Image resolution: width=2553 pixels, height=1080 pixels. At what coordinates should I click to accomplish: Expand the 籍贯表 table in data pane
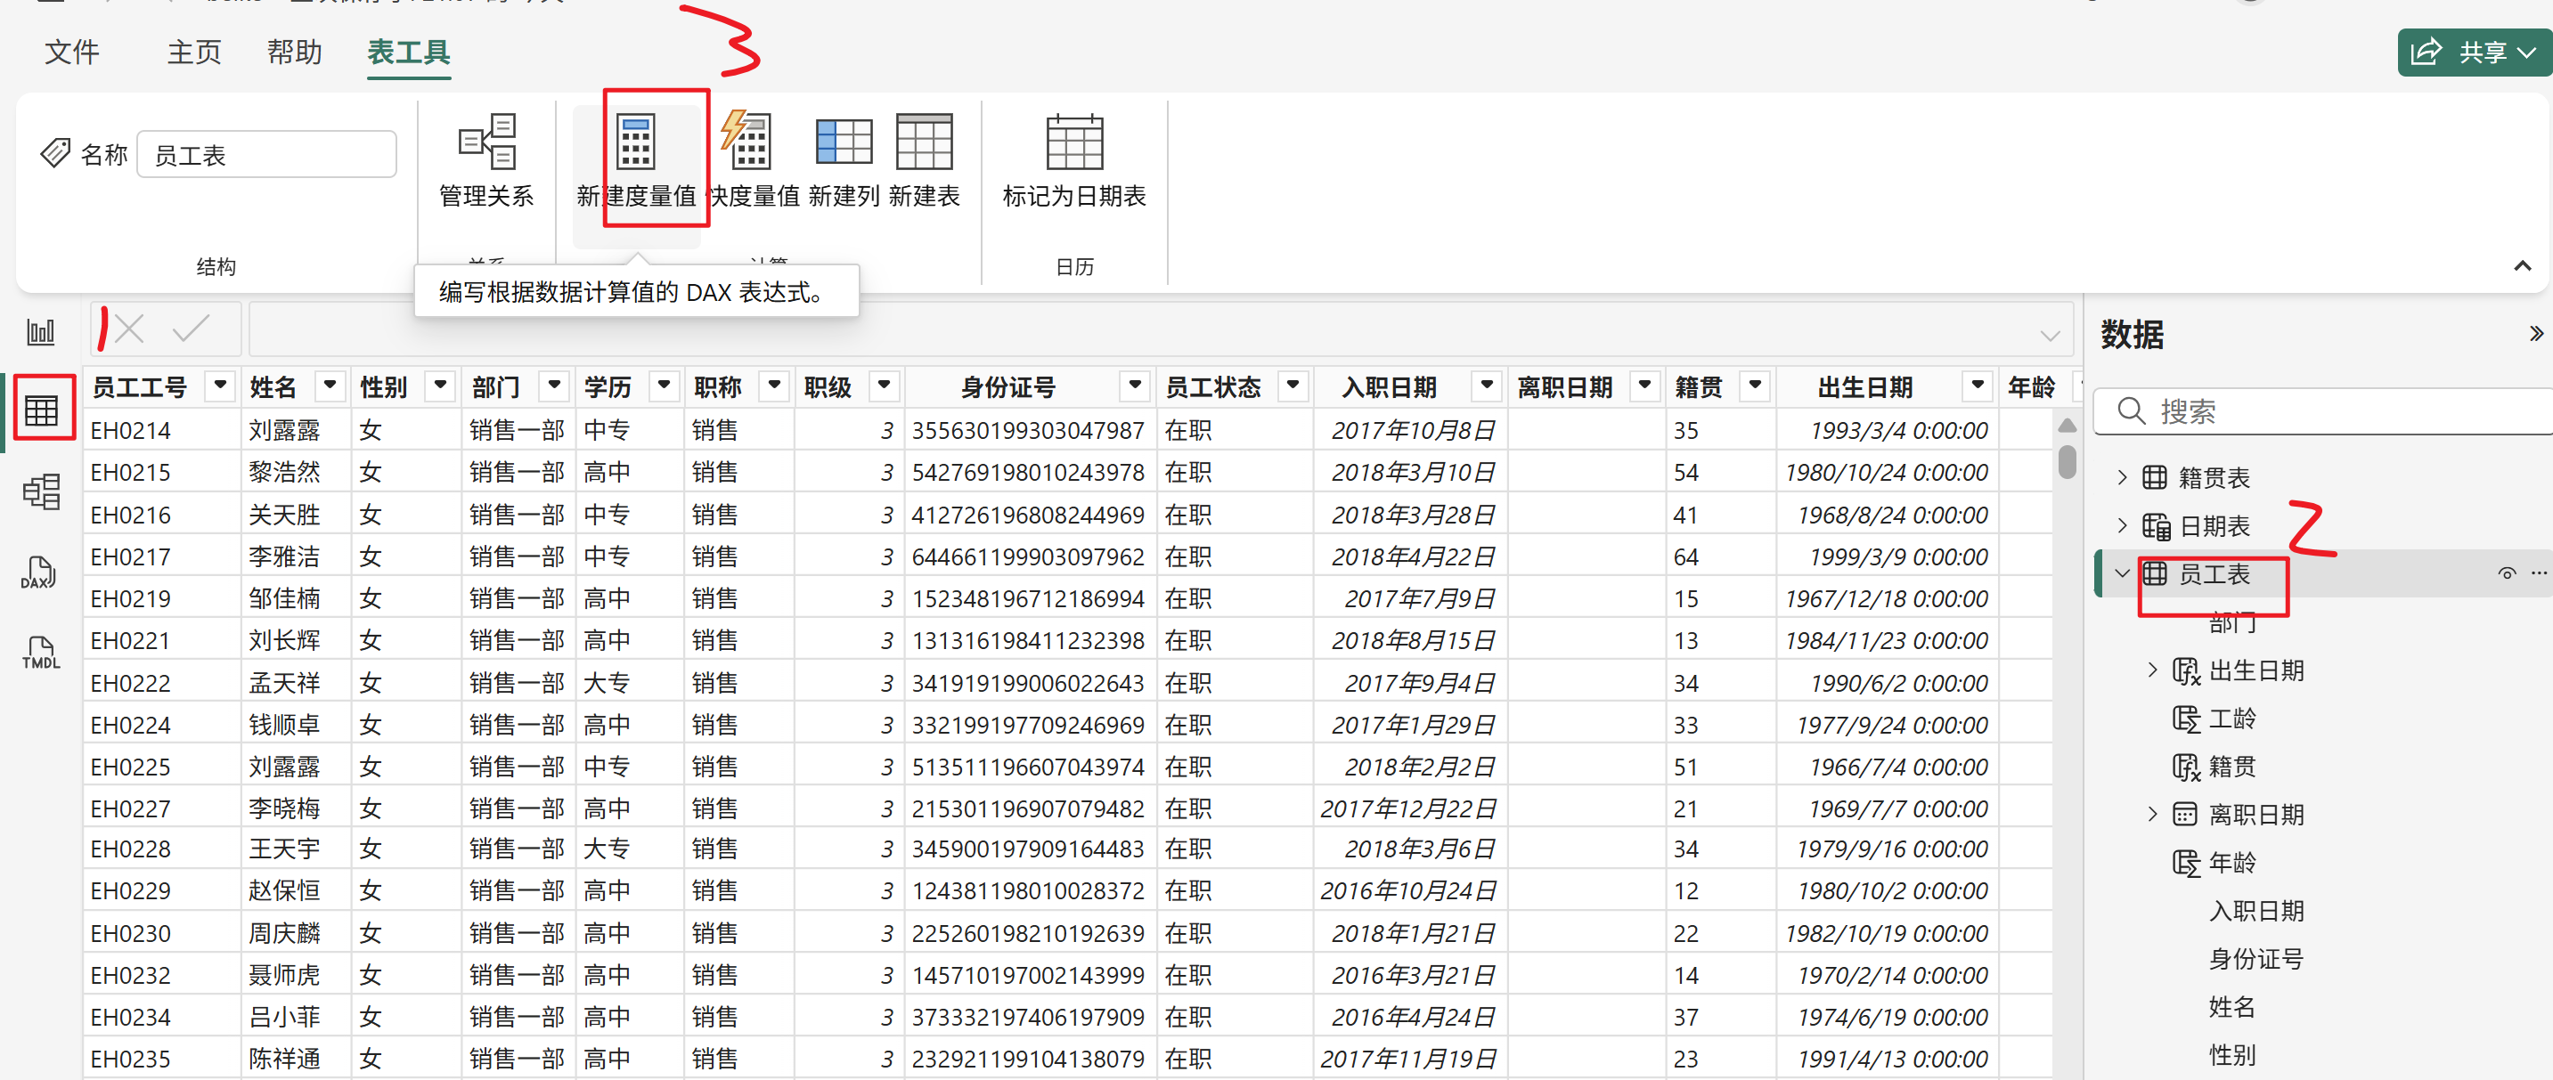click(2122, 477)
